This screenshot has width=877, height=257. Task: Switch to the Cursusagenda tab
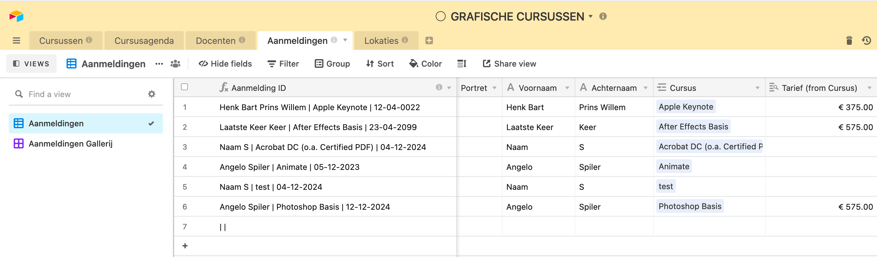click(144, 41)
